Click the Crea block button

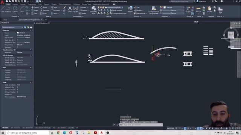pos(136,7)
